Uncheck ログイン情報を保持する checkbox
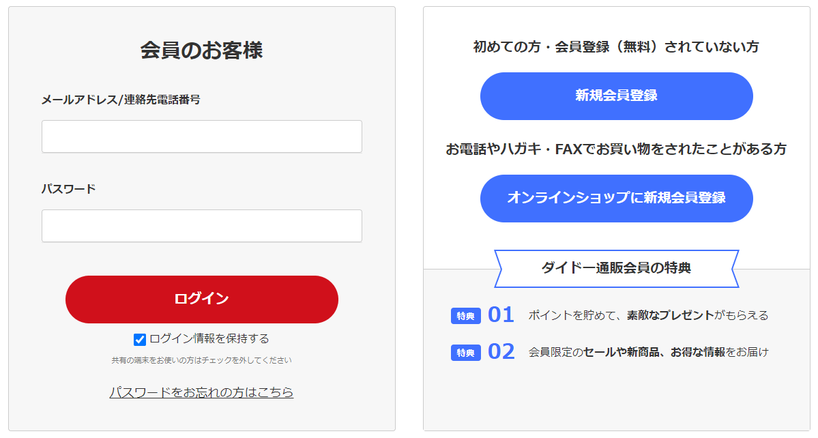 139,340
